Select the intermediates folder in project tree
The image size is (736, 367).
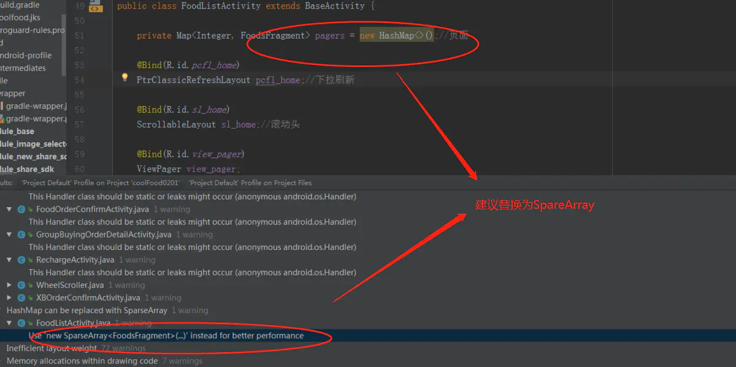click(23, 68)
